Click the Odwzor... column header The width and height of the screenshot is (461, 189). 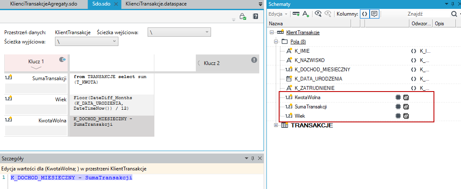[421, 24]
